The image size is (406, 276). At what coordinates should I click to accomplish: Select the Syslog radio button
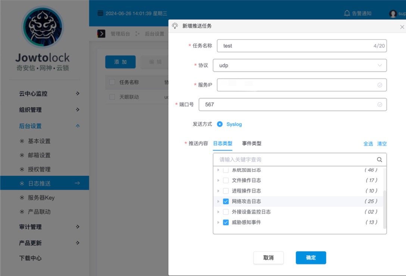220,124
